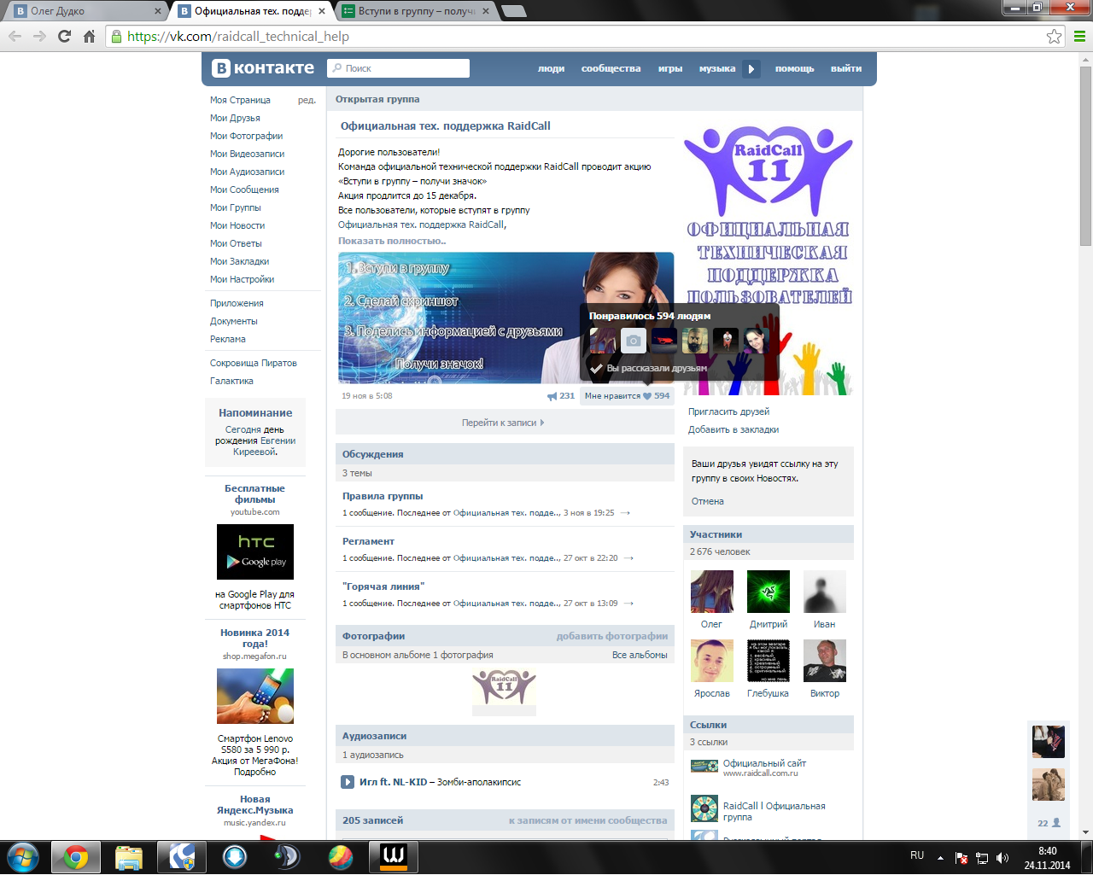This screenshot has width=1093, height=881.
Task: Switch to the Вступи в группу browser tab
Action: (x=416, y=11)
